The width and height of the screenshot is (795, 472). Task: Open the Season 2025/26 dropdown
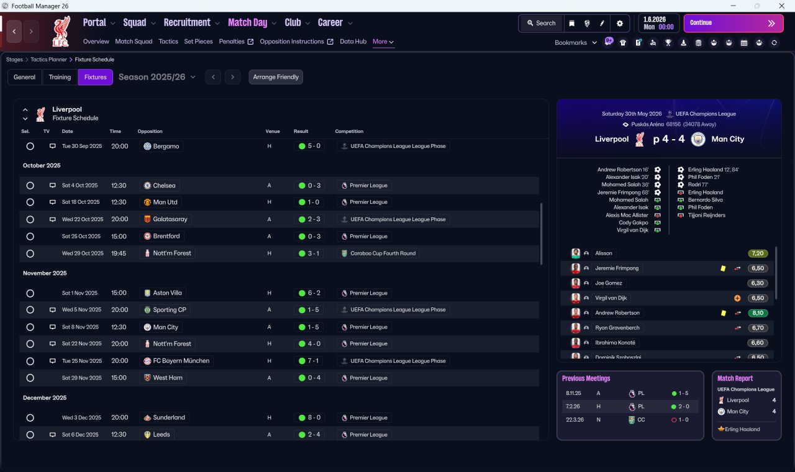(x=157, y=77)
